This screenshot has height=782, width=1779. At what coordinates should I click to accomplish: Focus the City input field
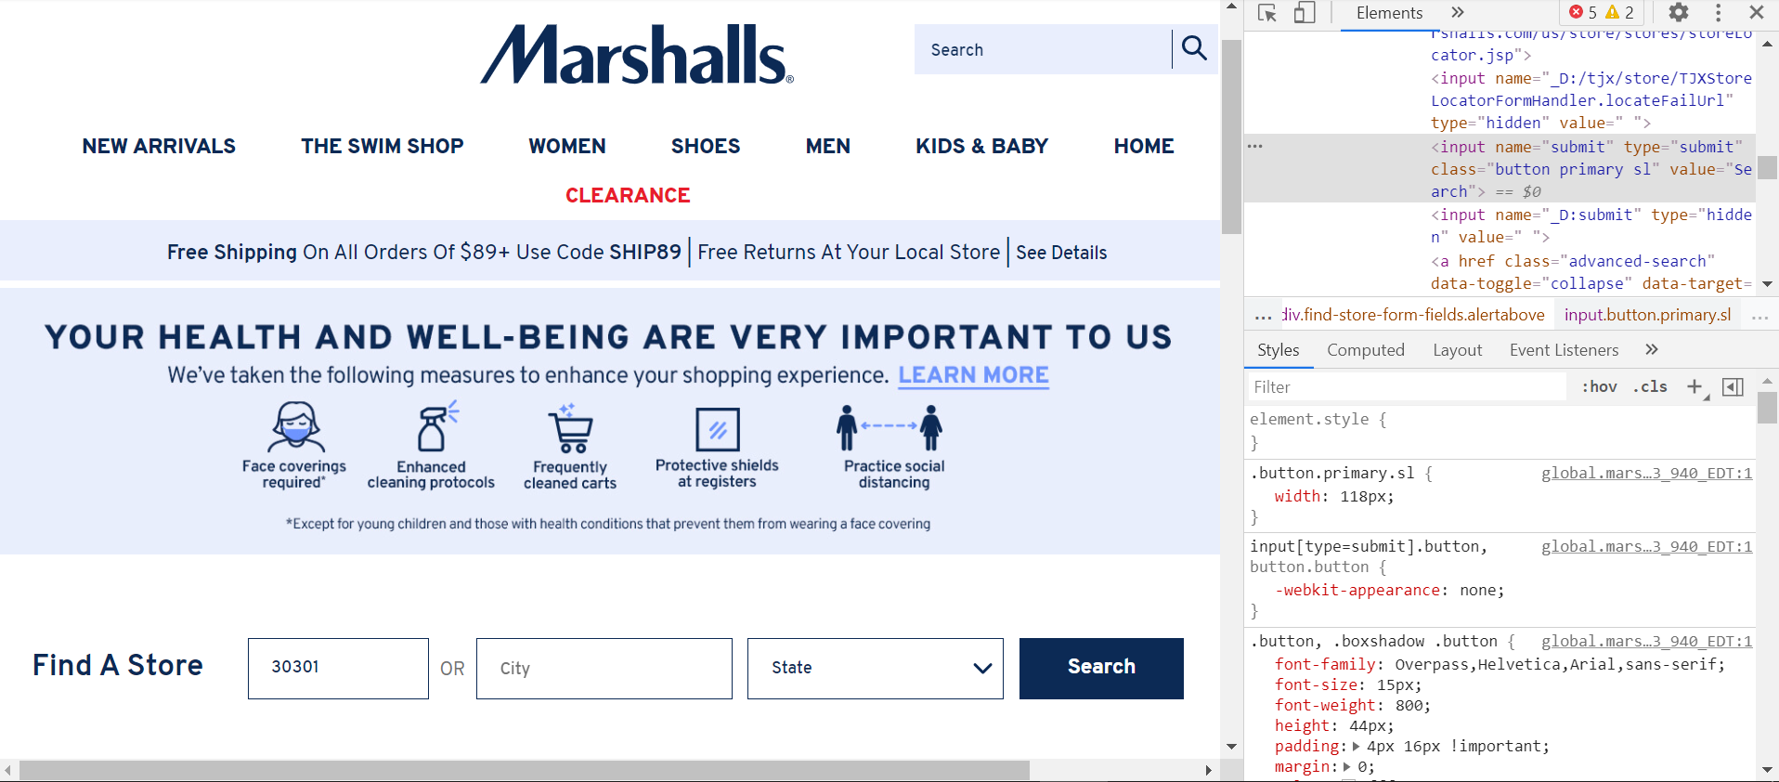point(604,668)
